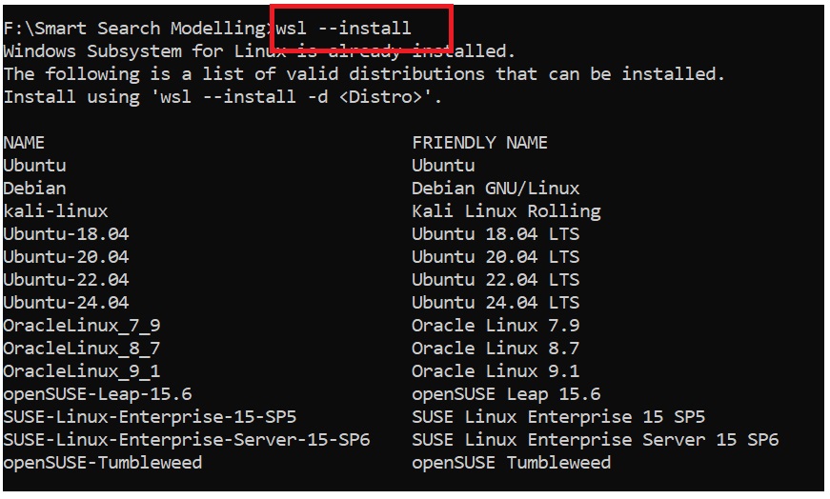
Task: Click the 'valid distributions' message line
Action: point(364,73)
